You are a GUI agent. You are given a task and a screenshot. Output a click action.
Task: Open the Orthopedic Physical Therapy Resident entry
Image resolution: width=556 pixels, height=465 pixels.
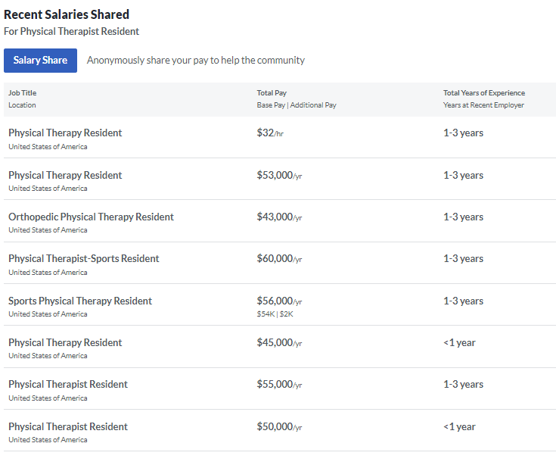pyautogui.click(x=91, y=217)
